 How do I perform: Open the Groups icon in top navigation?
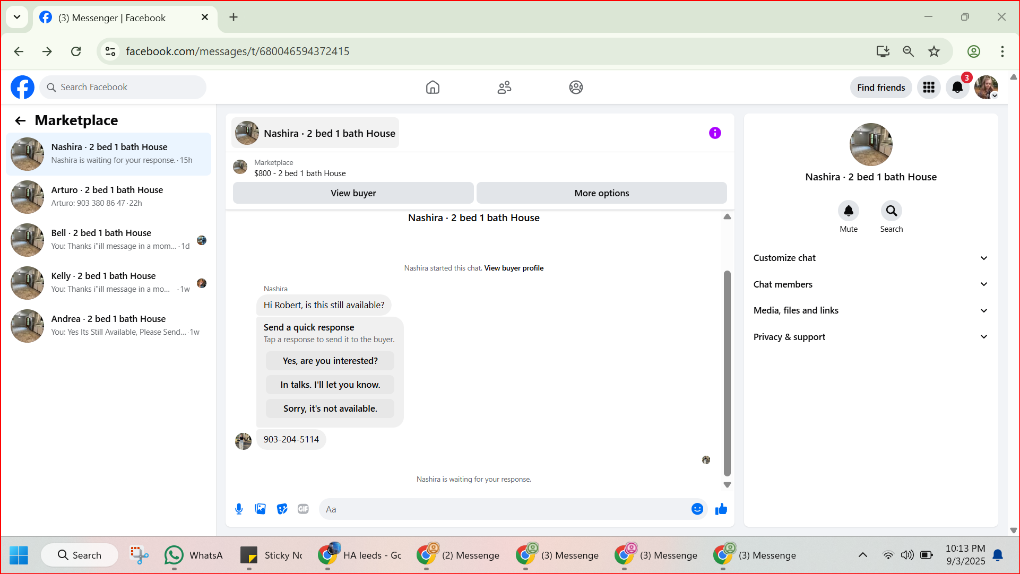[x=576, y=87]
